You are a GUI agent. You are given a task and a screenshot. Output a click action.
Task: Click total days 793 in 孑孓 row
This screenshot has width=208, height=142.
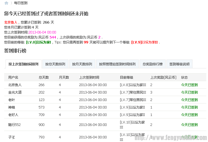coord(42,137)
